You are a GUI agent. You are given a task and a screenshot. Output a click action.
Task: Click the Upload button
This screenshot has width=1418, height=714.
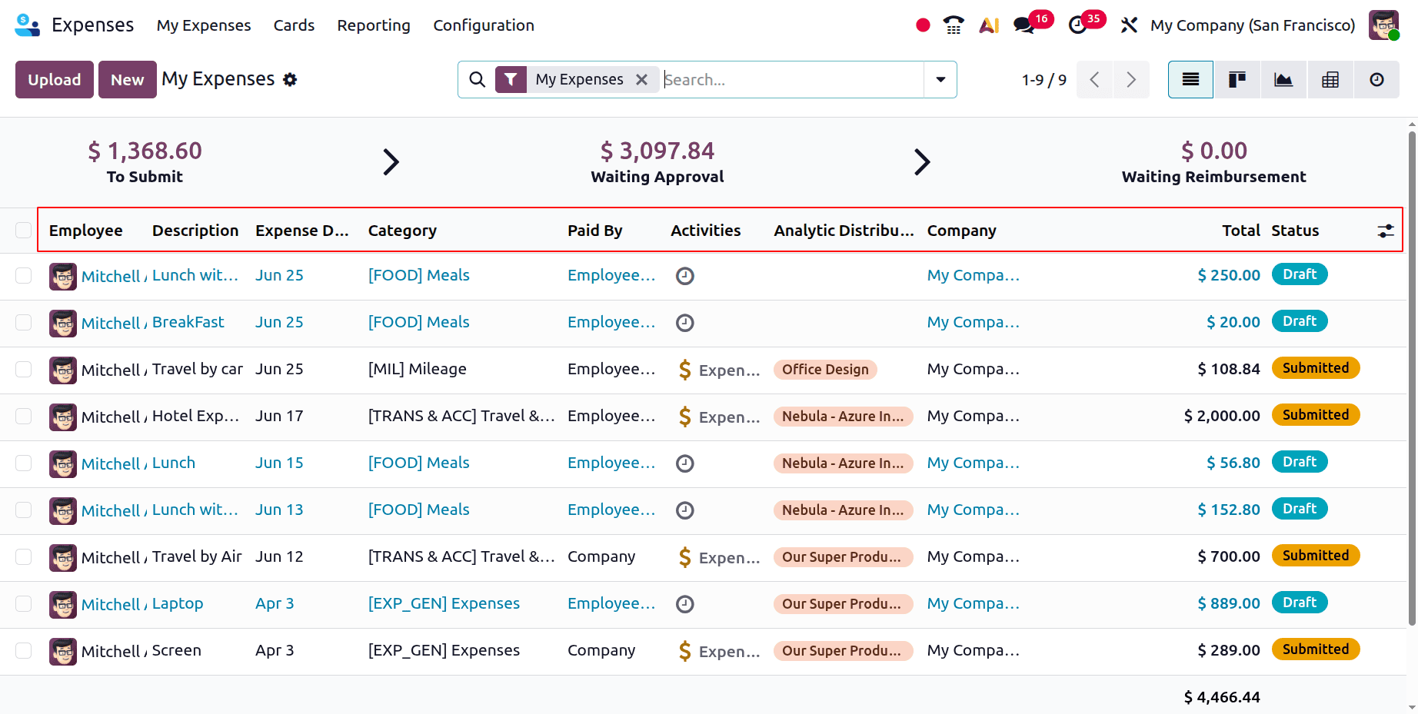coord(55,79)
